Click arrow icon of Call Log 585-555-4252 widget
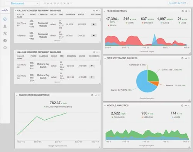The height and width of the screenshot is (152, 193). click(97, 10)
